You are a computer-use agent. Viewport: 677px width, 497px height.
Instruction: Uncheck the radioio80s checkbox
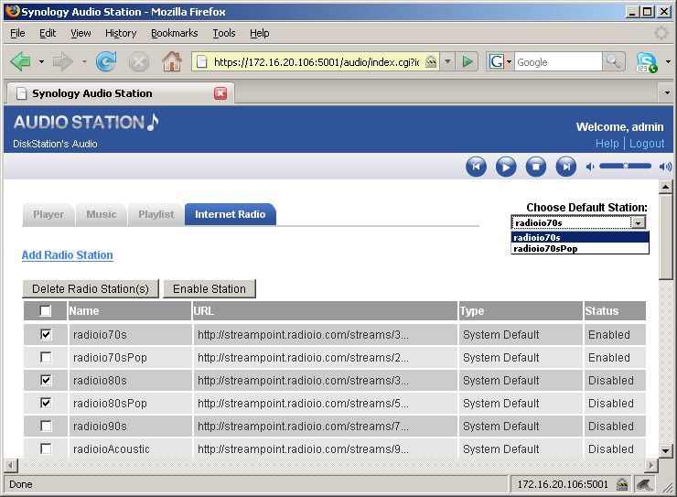[46, 380]
